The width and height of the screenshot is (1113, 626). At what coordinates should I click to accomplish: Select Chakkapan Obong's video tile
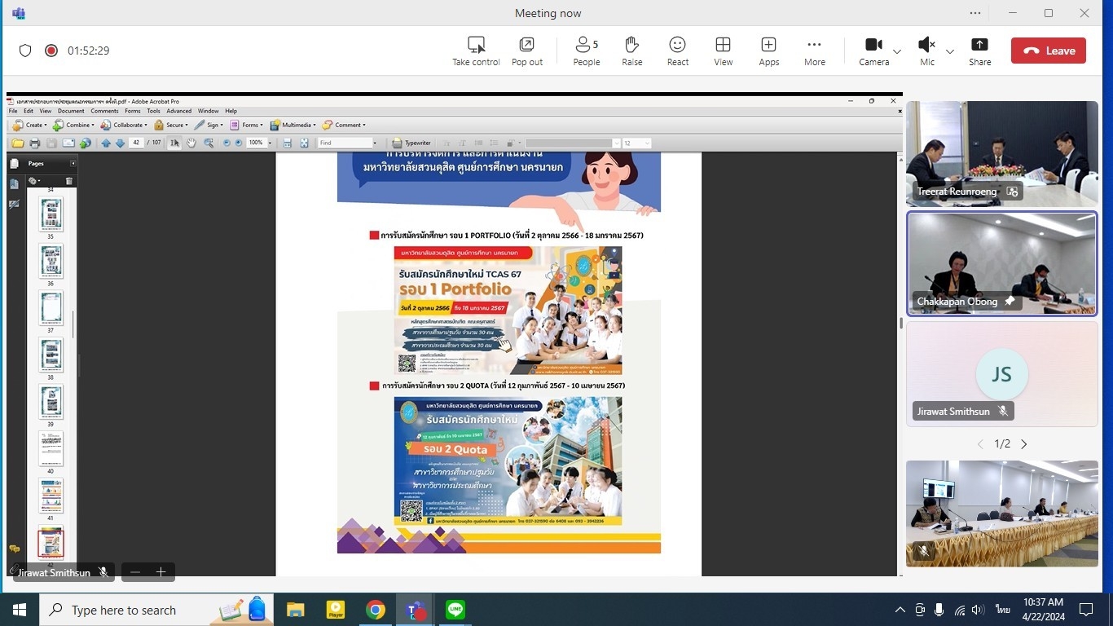click(1001, 263)
